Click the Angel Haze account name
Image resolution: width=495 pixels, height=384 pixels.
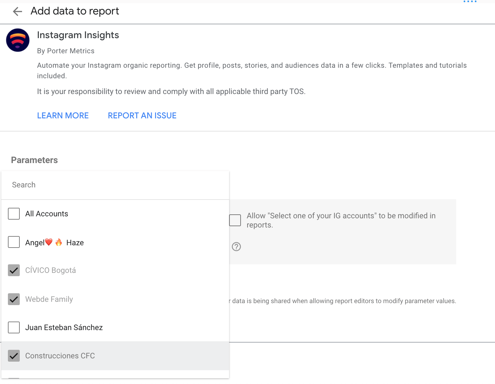[x=55, y=243]
